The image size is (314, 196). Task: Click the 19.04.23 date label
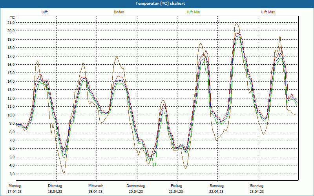[x=95, y=192]
